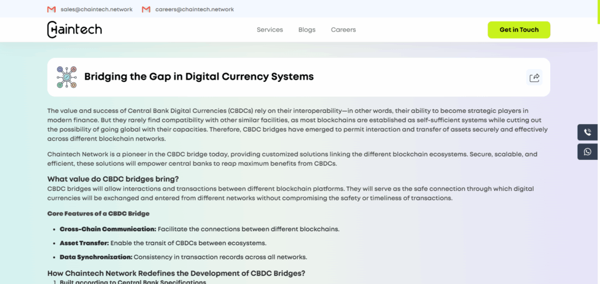Click the Gmail icon beside sales email
The width and height of the screenshot is (600, 284).
52,9
